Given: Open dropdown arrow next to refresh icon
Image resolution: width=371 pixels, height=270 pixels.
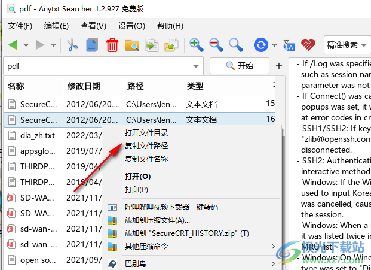Looking at the screenshot, I should (x=274, y=45).
